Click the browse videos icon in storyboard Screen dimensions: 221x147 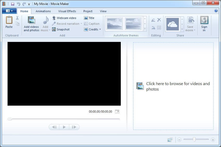(140, 86)
